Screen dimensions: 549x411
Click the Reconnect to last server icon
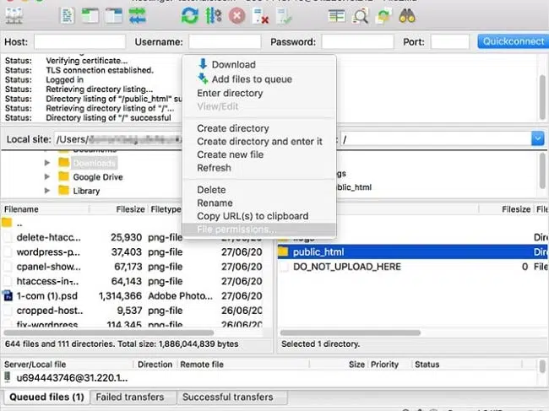(284, 16)
